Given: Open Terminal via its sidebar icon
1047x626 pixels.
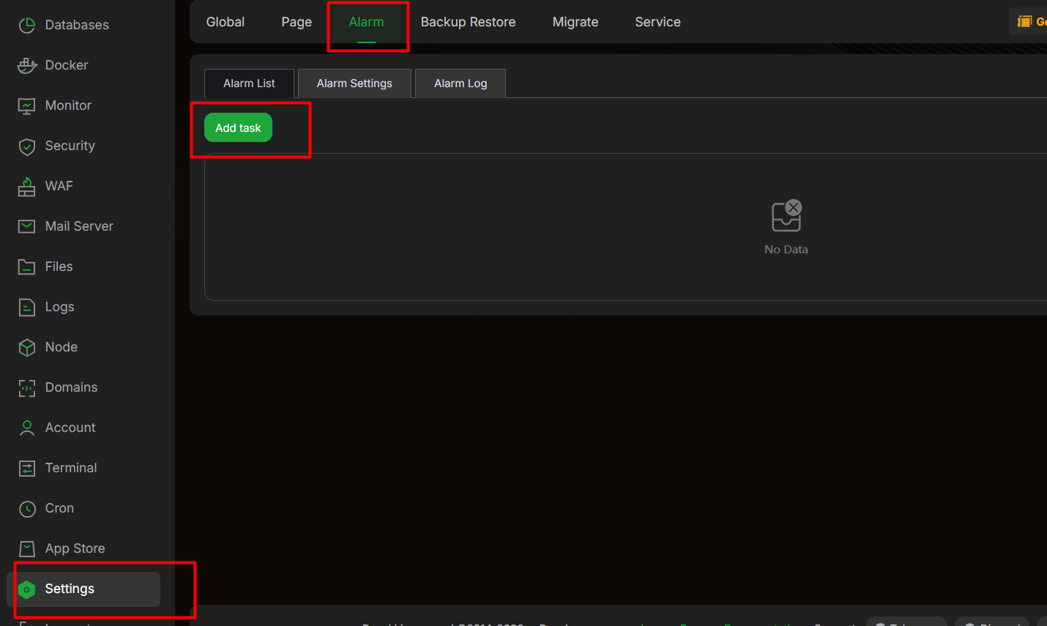Looking at the screenshot, I should coord(27,468).
